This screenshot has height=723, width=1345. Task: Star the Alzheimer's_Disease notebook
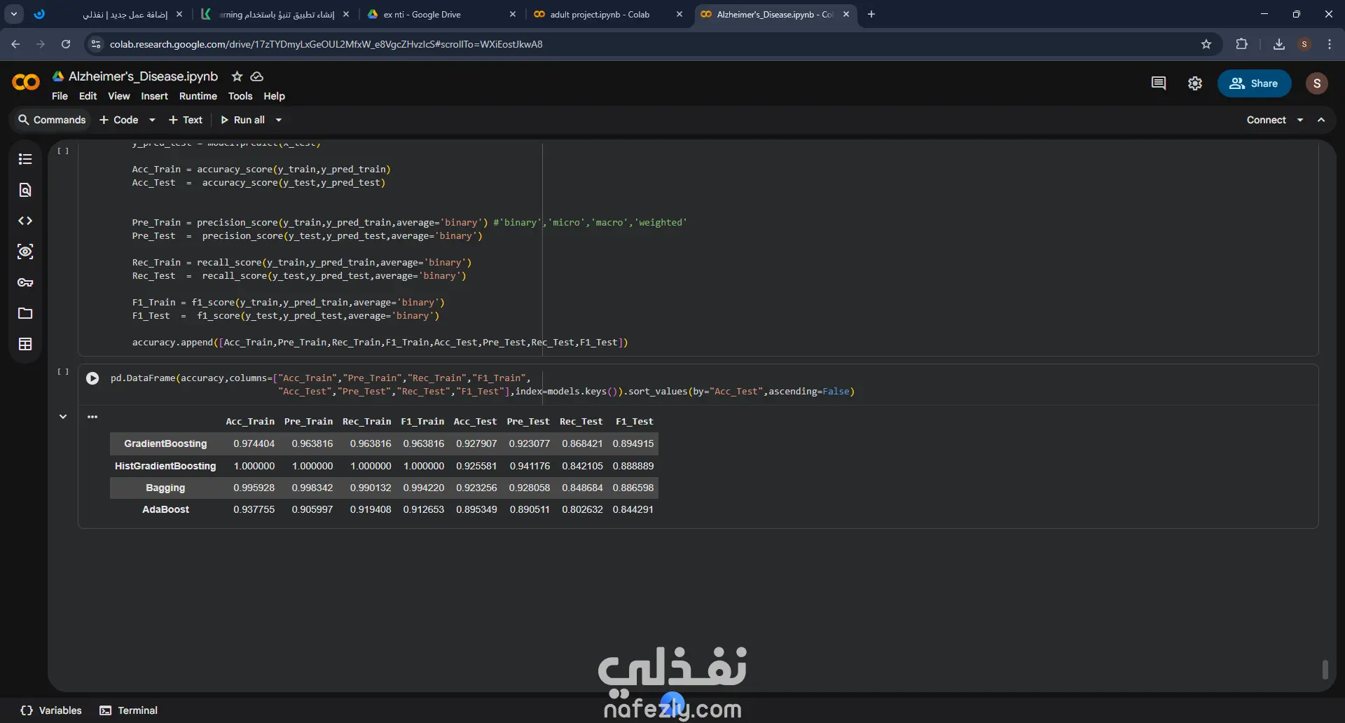[237, 76]
